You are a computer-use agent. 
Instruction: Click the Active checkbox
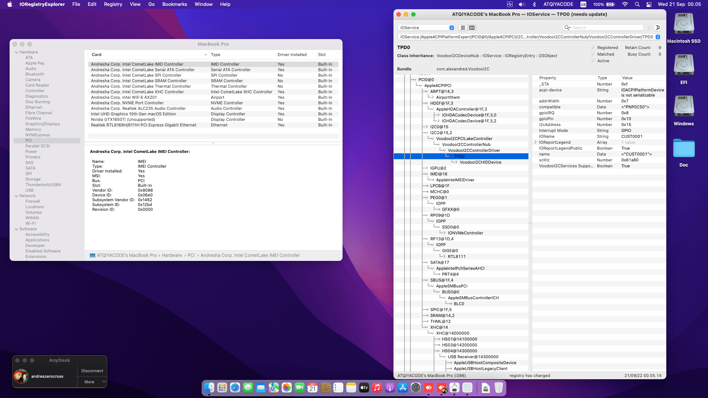(x=593, y=61)
